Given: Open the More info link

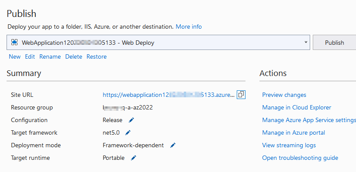Looking at the screenshot, I should pyautogui.click(x=189, y=26).
